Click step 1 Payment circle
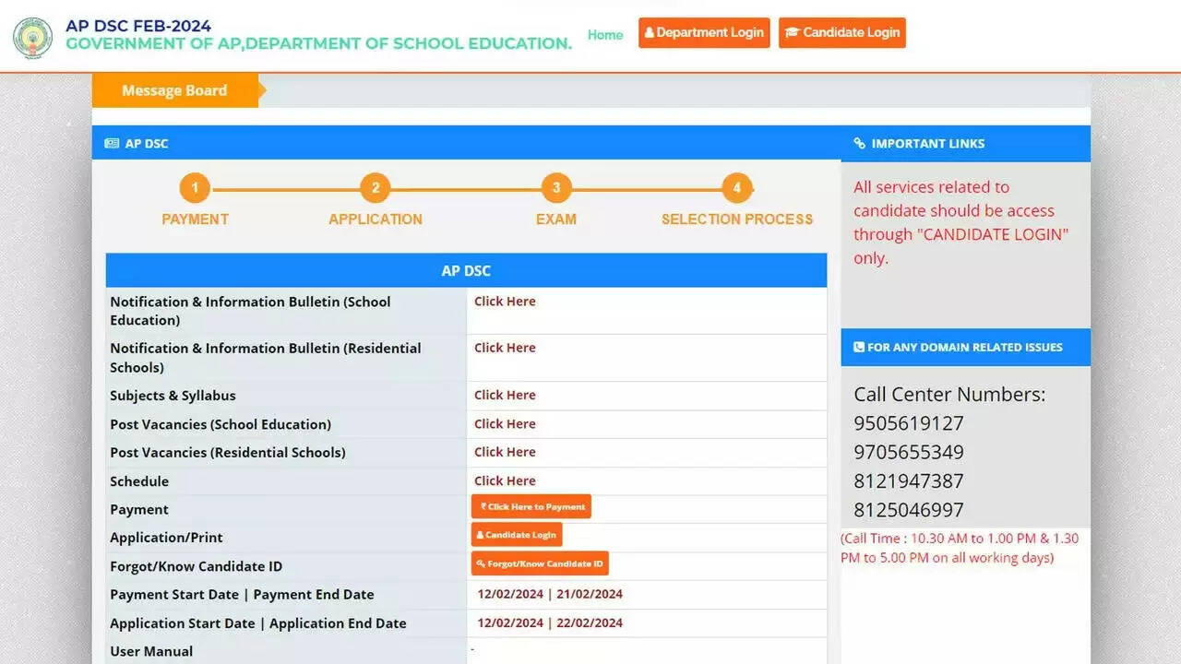 click(x=195, y=189)
